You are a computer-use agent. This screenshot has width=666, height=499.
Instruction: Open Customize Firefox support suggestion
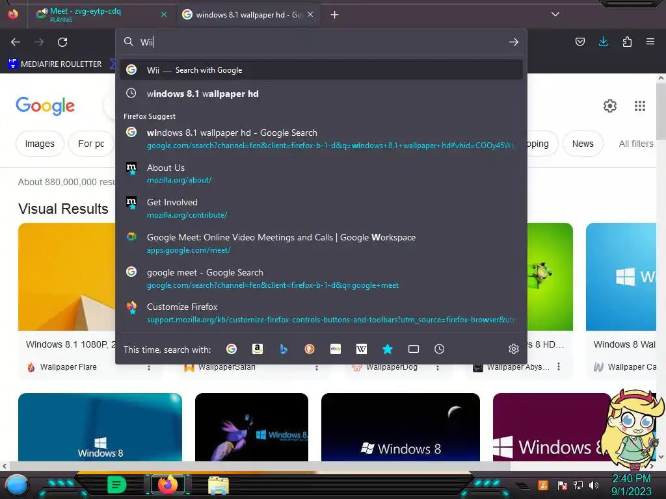(321, 313)
